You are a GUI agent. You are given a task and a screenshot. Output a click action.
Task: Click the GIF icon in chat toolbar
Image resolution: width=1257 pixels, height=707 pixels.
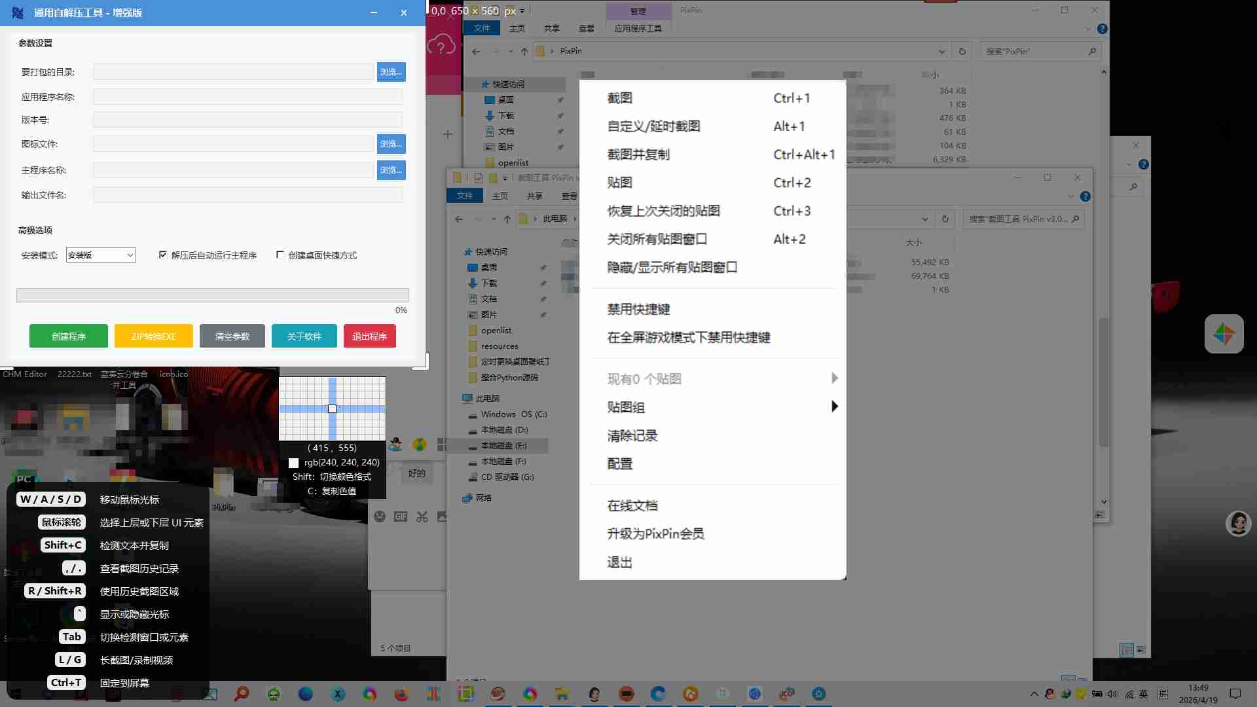pyautogui.click(x=401, y=517)
